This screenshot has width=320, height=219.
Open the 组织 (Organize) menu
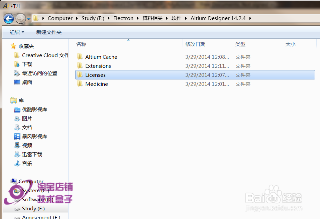pos(17,32)
